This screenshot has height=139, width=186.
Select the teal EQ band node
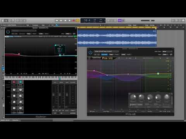point(60,55)
